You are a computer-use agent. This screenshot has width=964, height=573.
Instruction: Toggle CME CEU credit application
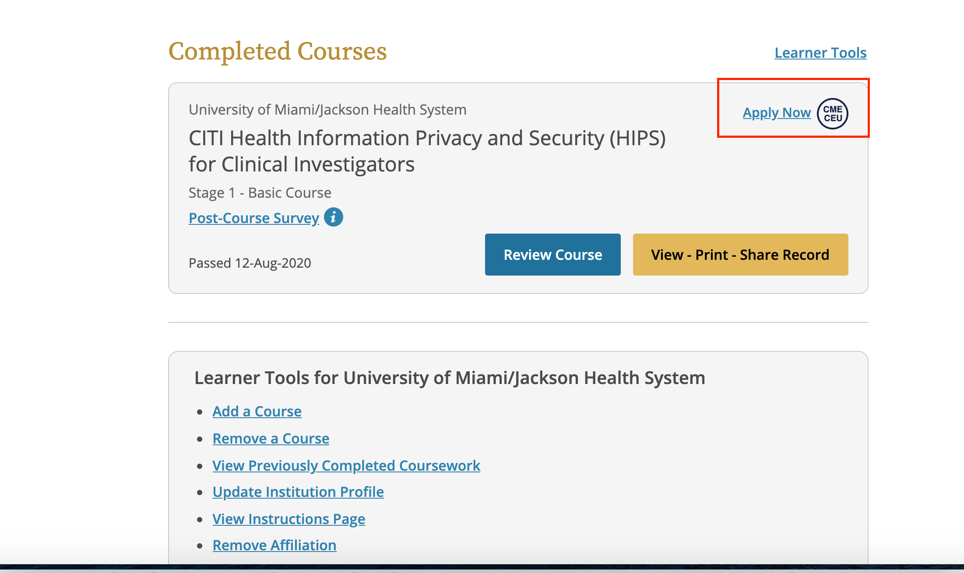click(x=834, y=112)
